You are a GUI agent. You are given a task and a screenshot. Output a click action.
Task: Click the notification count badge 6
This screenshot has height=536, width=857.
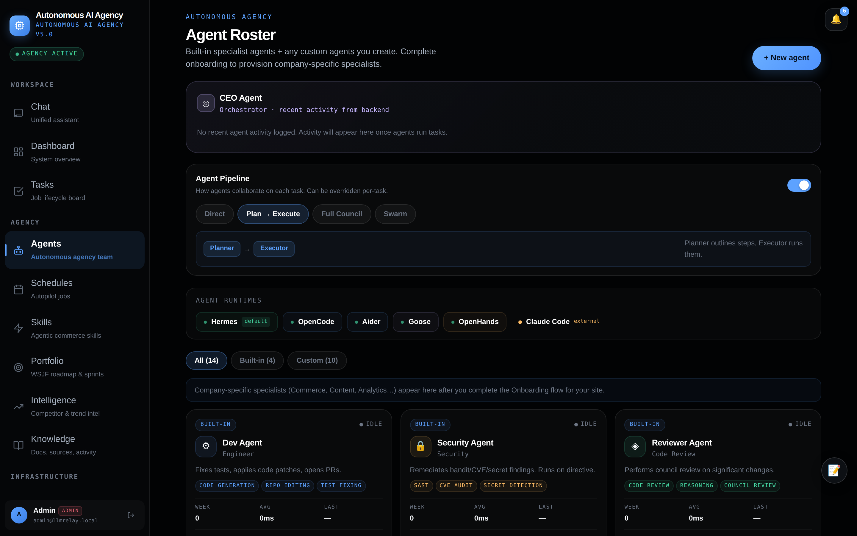pyautogui.click(x=844, y=11)
